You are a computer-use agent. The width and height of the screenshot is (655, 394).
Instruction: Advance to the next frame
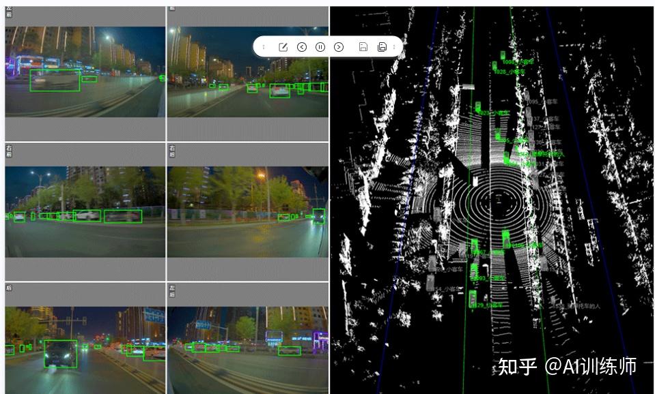click(339, 47)
